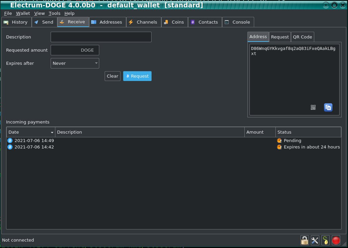Open preferences via wrench and screwdriver icon
Screen dimensions: 348x248
315,241
